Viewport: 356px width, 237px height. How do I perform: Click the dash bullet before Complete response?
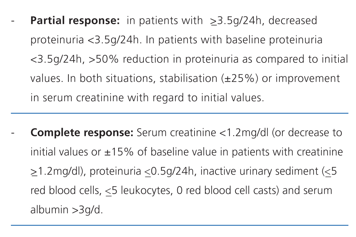(13, 133)
